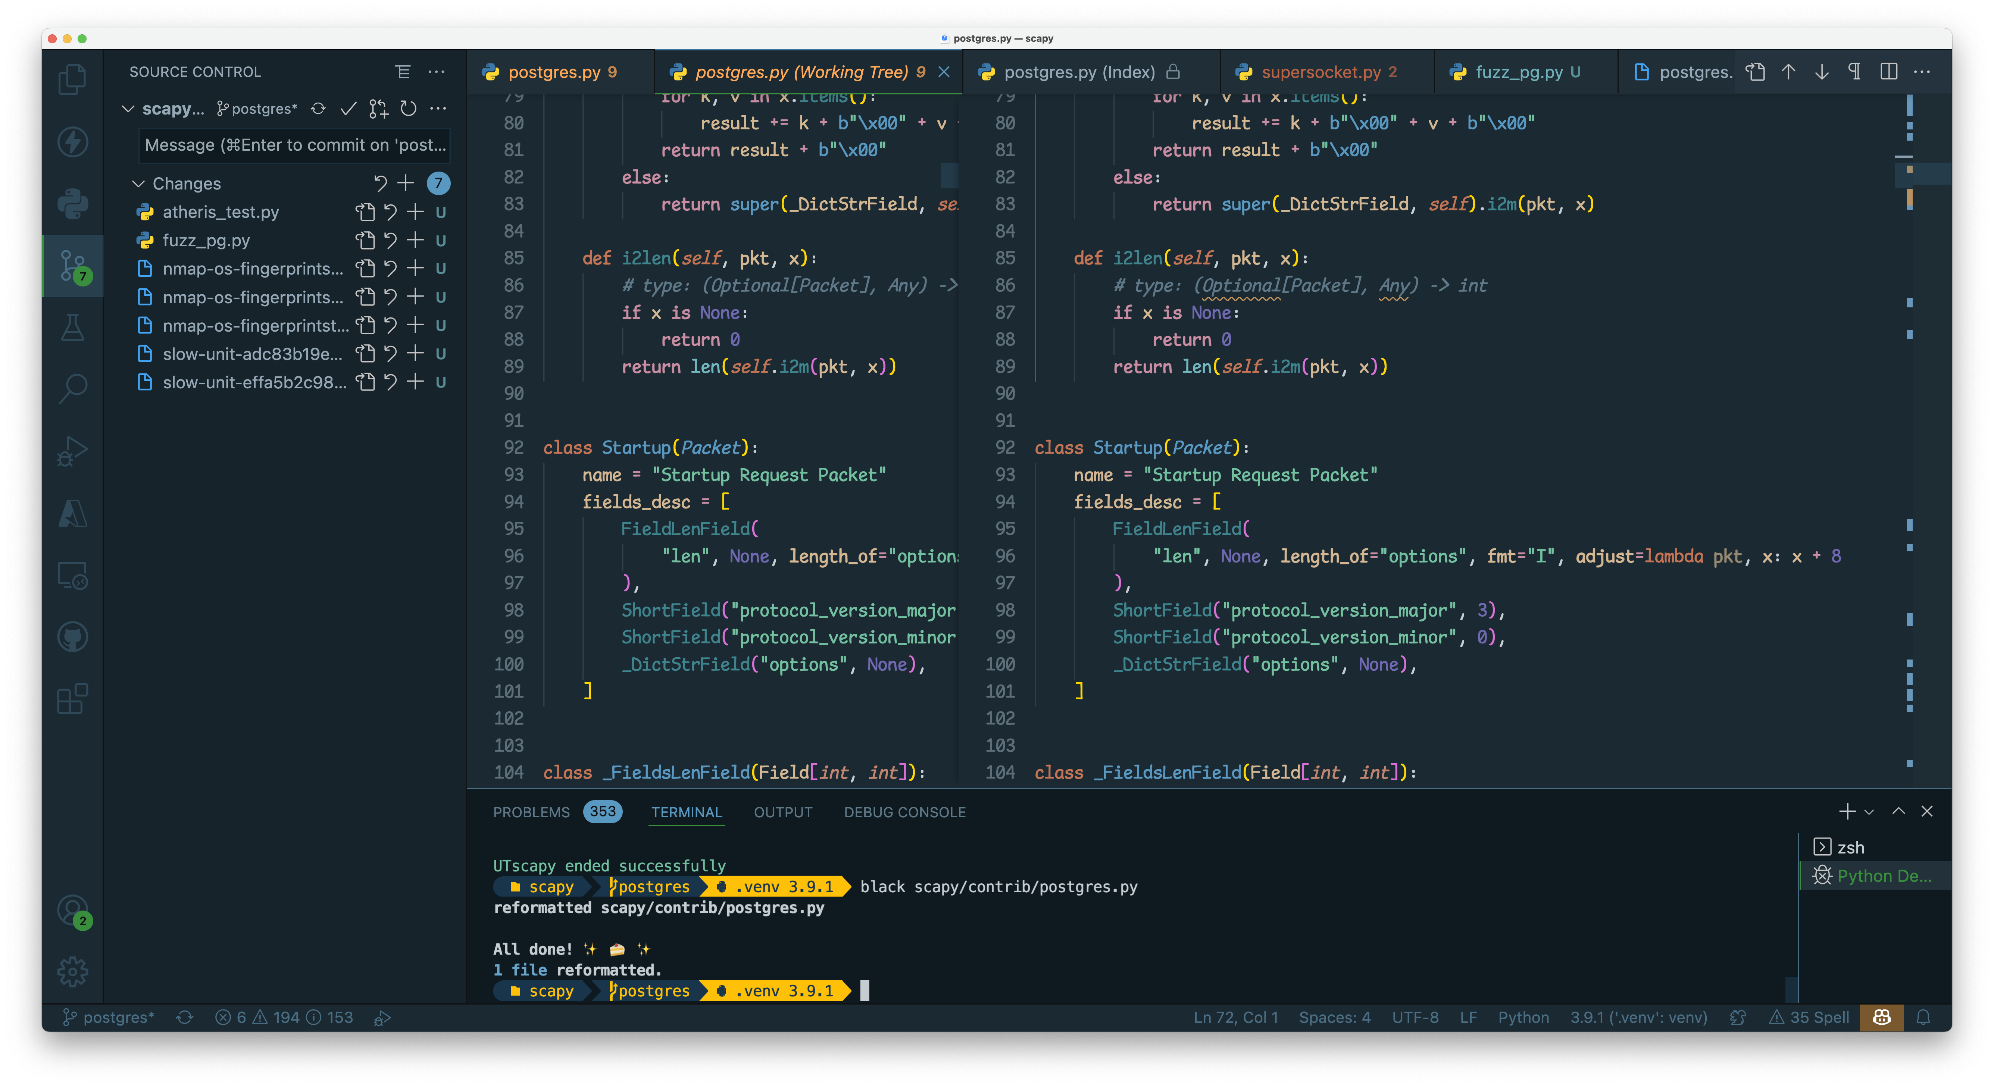Open the Explorer view in activity bar
This screenshot has height=1087, width=1994.
pyautogui.click(x=72, y=79)
